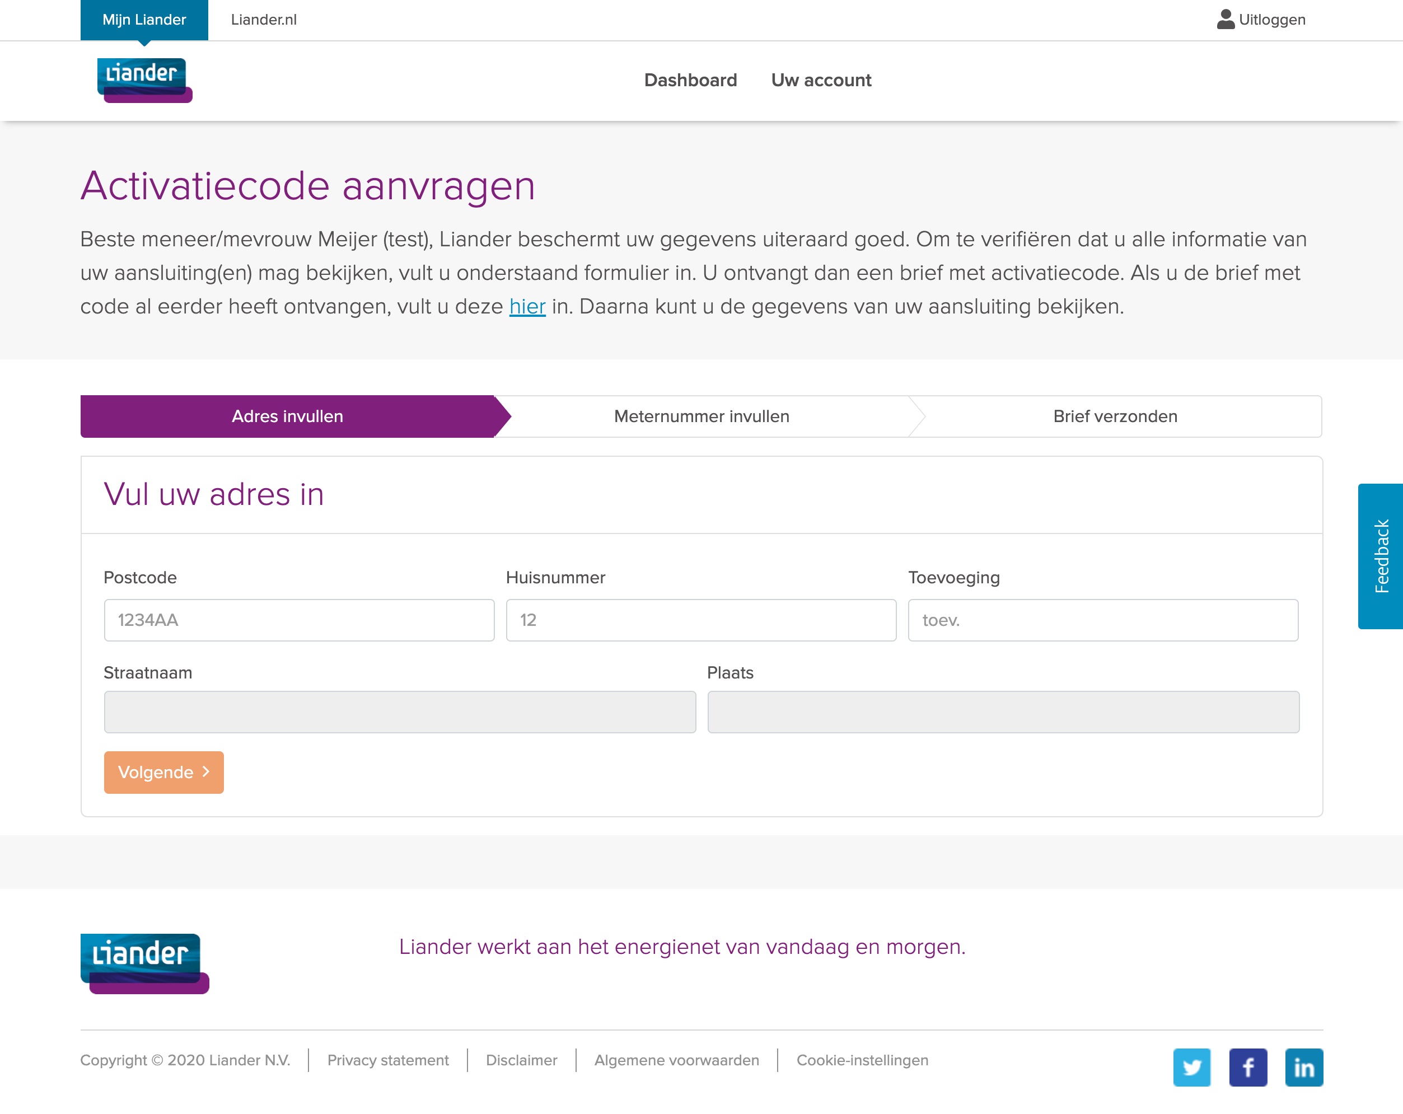Image resolution: width=1403 pixels, height=1114 pixels.
Task: Click the Liander logo in footer
Action: click(x=144, y=962)
